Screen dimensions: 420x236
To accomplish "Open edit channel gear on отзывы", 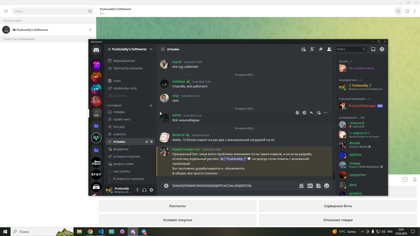I will [151, 142].
